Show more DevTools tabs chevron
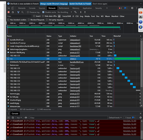The height and width of the screenshot is (140, 143). coord(107,8)
